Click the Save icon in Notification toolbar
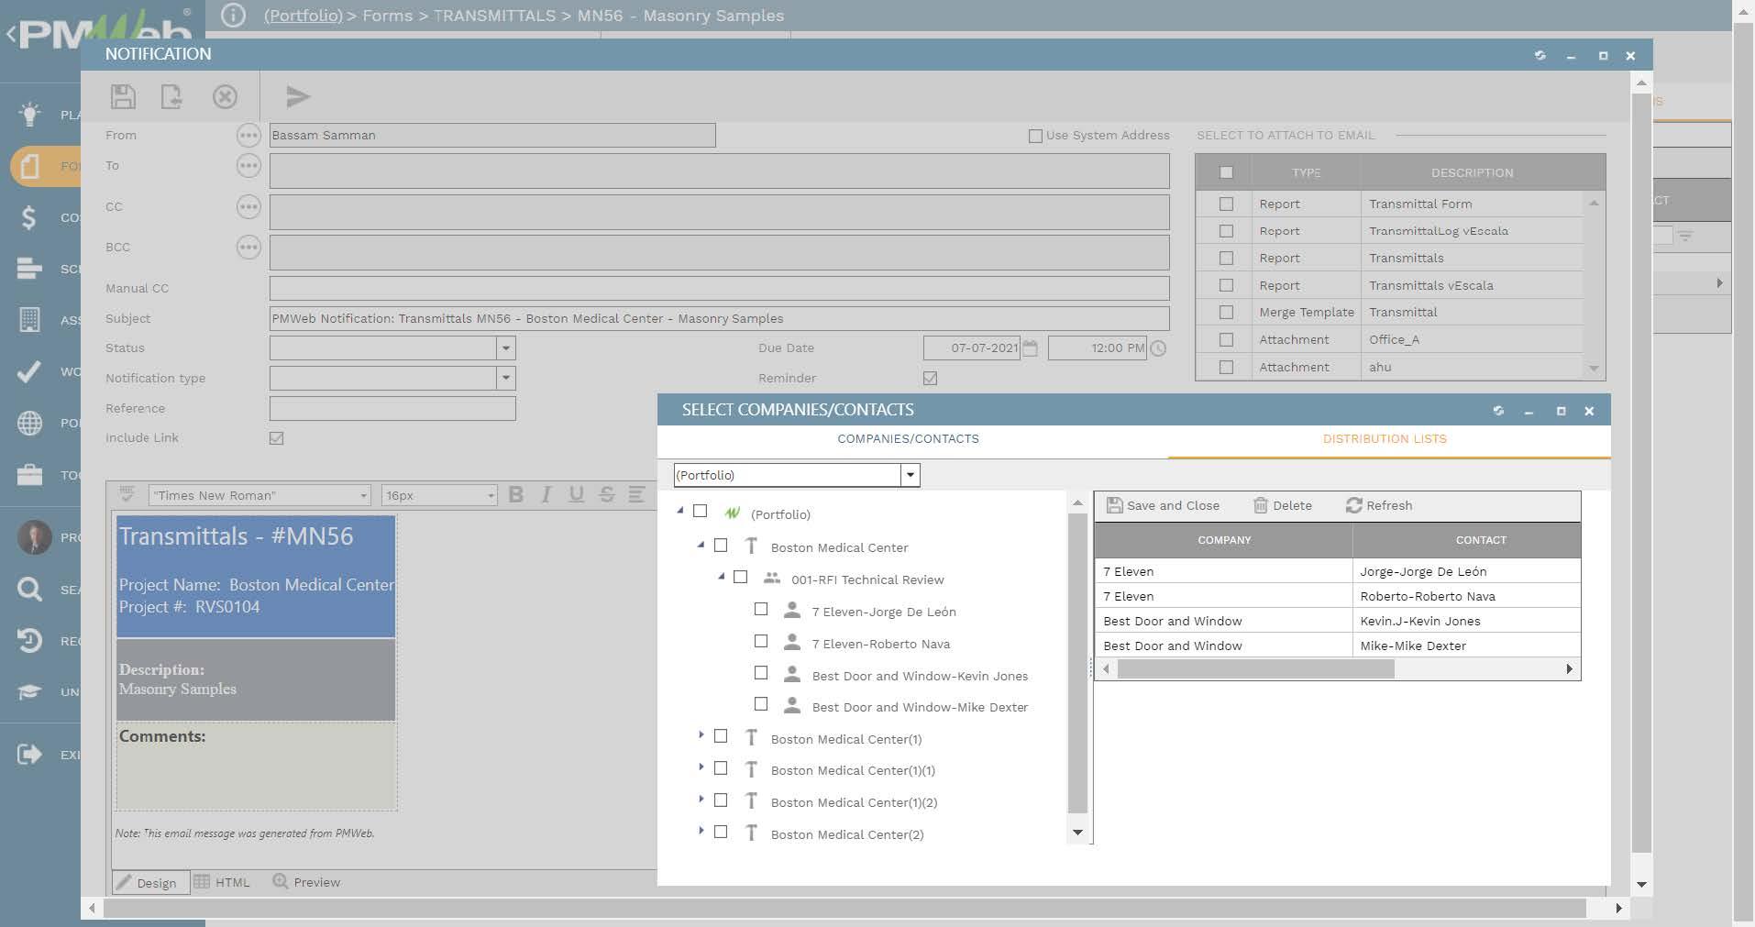This screenshot has width=1755, height=927. pyautogui.click(x=123, y=96)
